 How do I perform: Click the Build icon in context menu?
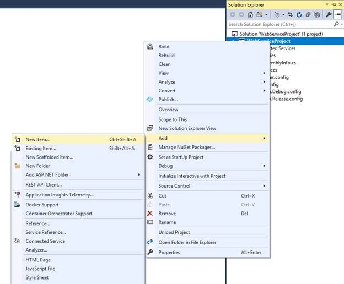click(150, 46)
